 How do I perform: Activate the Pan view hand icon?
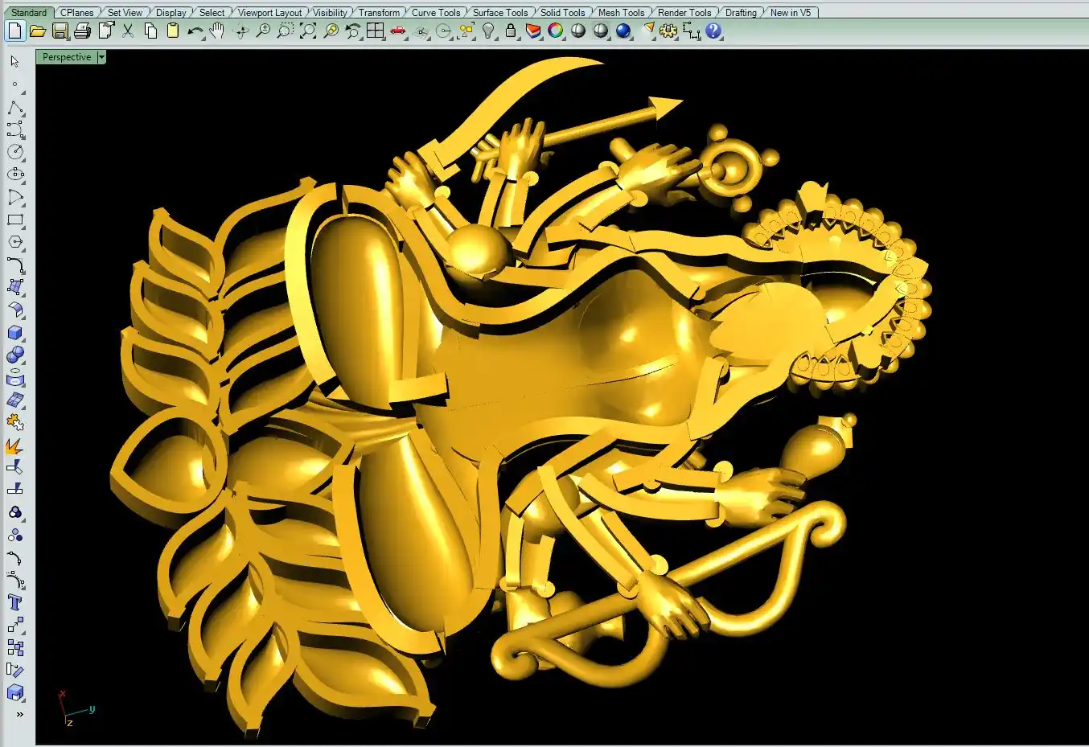[217, 31]
